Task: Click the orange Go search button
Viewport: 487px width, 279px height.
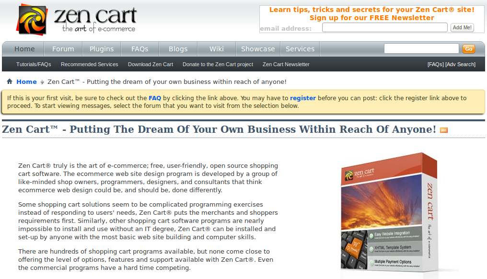Action: coord(469,49)
